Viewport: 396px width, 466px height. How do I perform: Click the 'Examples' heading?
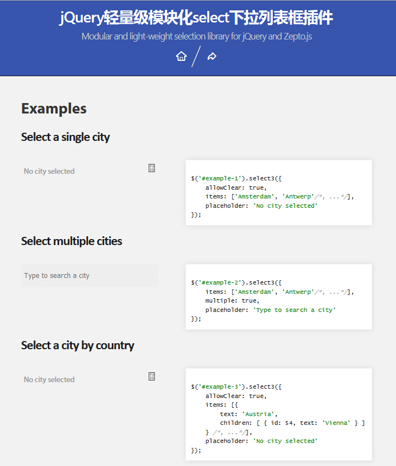(x=54, y=109)
